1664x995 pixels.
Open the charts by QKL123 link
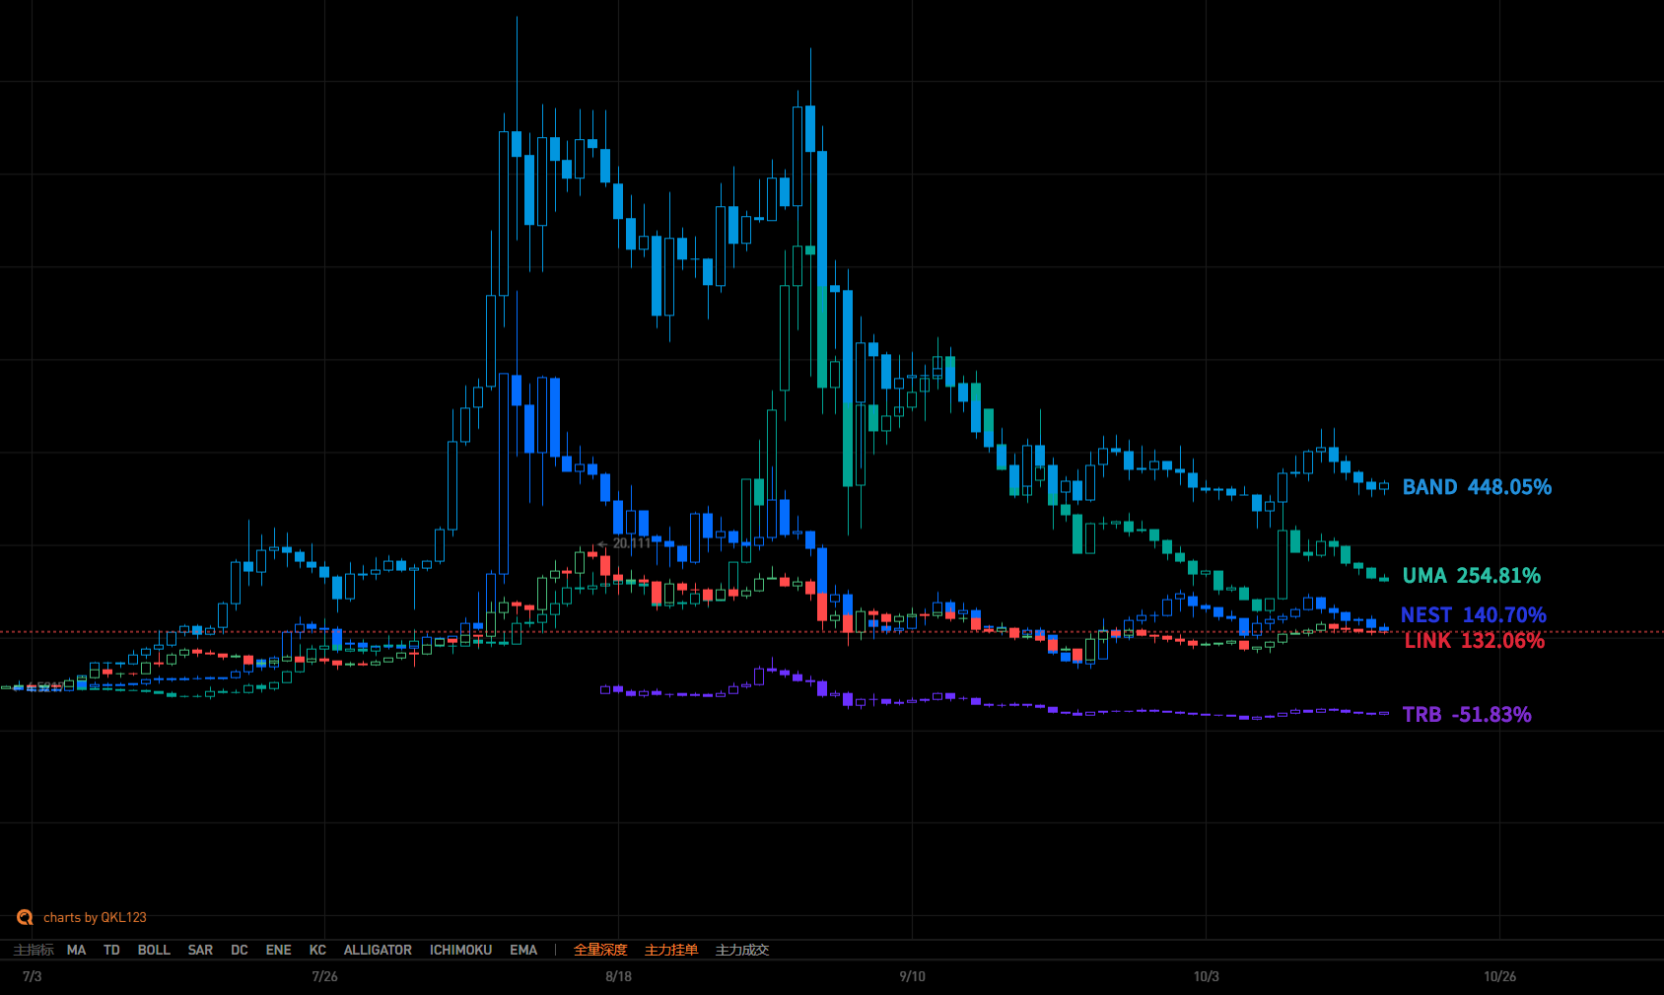95,917
